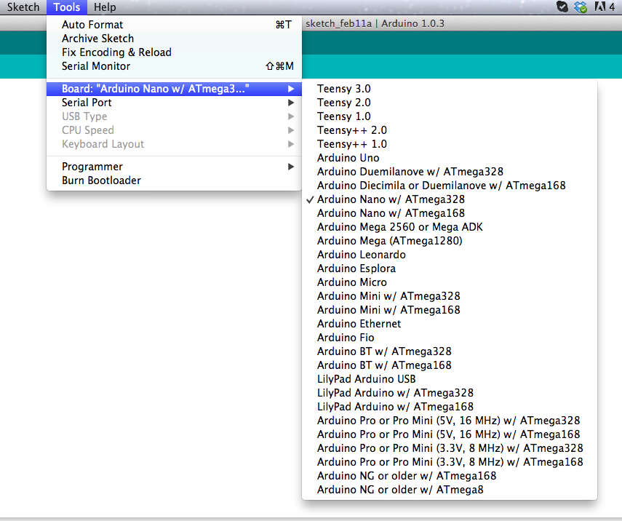The height and width of the screenshot is (521, 622).
Task: Click Burn Bootloader
Action: tap(101, 180)
